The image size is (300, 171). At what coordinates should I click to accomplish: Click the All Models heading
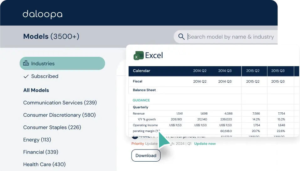tap(36, 90)
